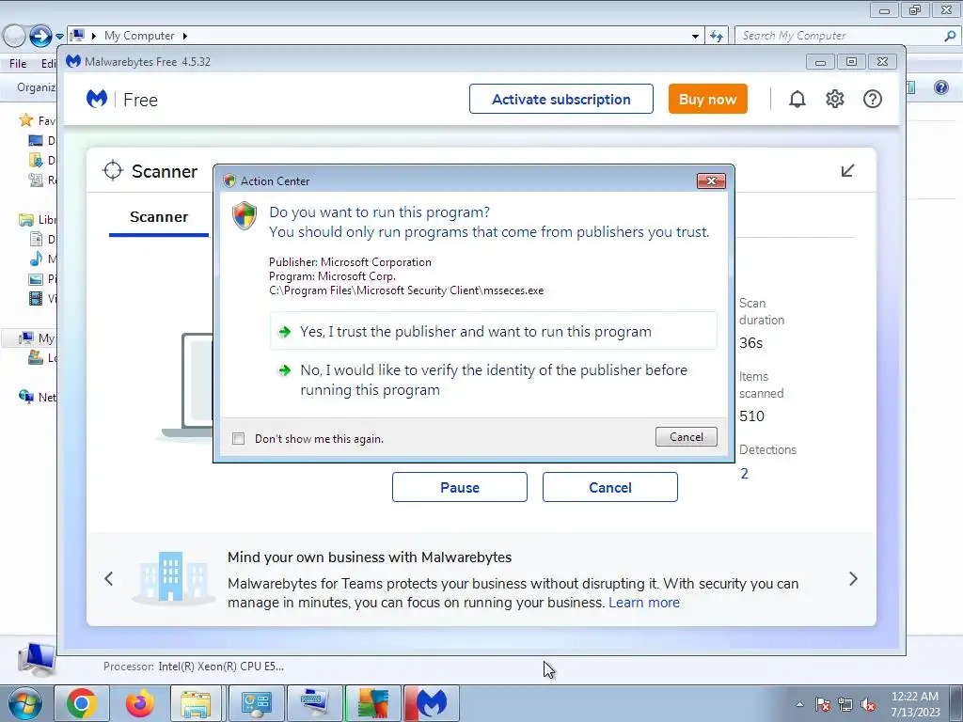This screenshot has width=963, height=722.
Task: Click the network tray icon
Action: (x=845, y=704)
